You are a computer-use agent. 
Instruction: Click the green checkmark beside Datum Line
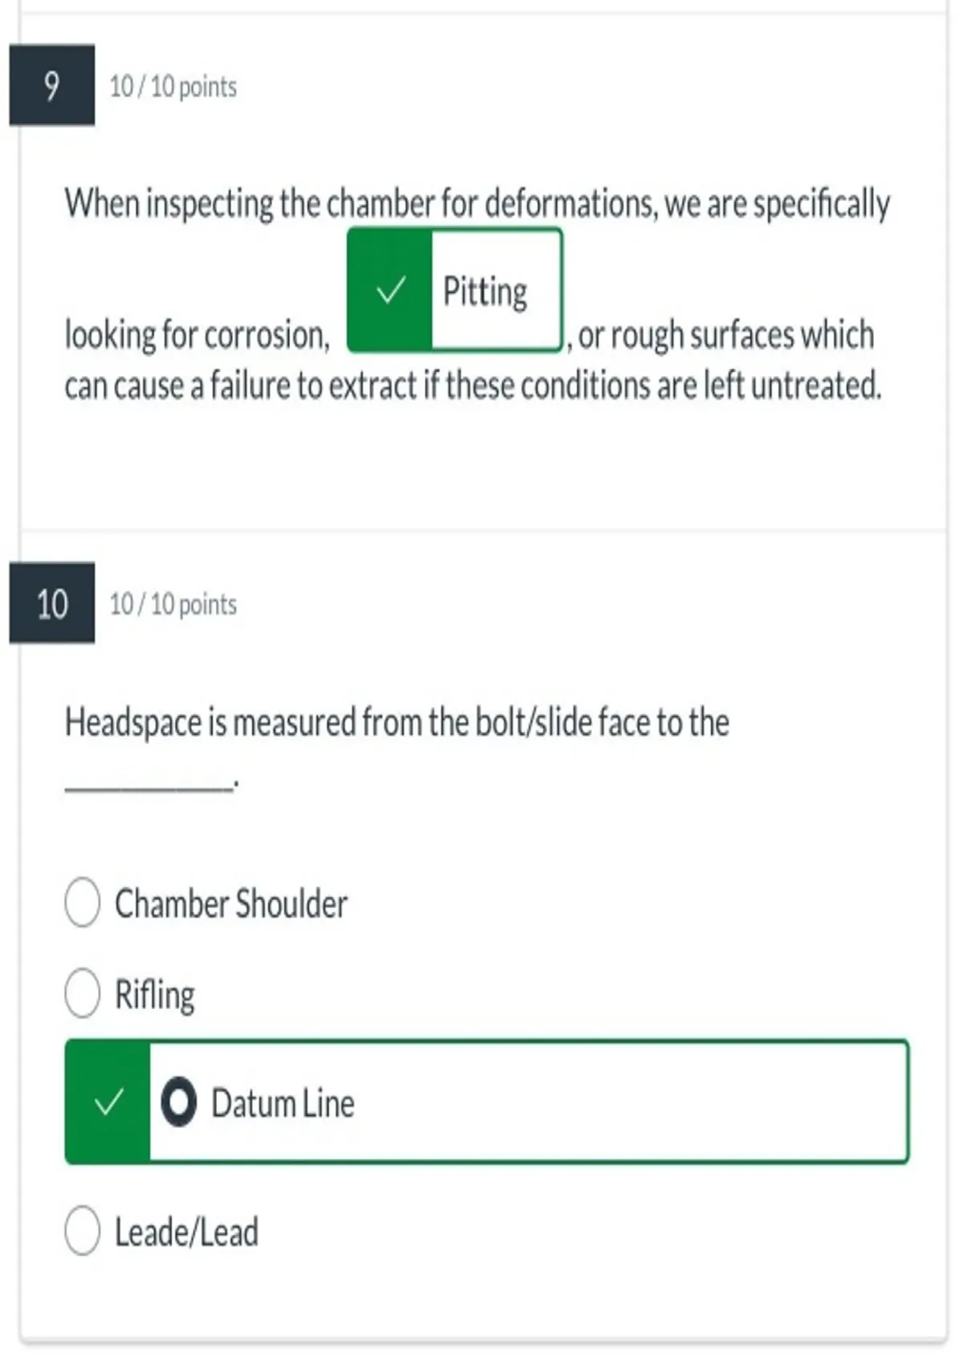(108, 1102)
